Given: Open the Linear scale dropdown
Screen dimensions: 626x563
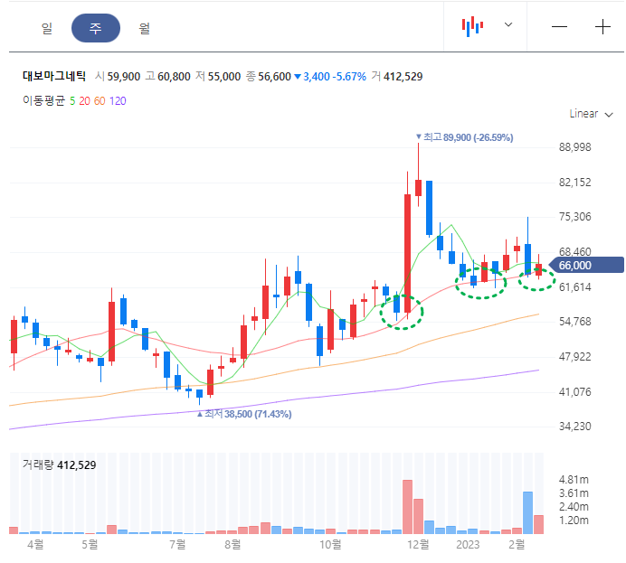Looking at the screenshot, I should 591,114.
